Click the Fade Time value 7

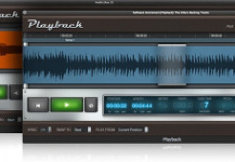(206, 105)
